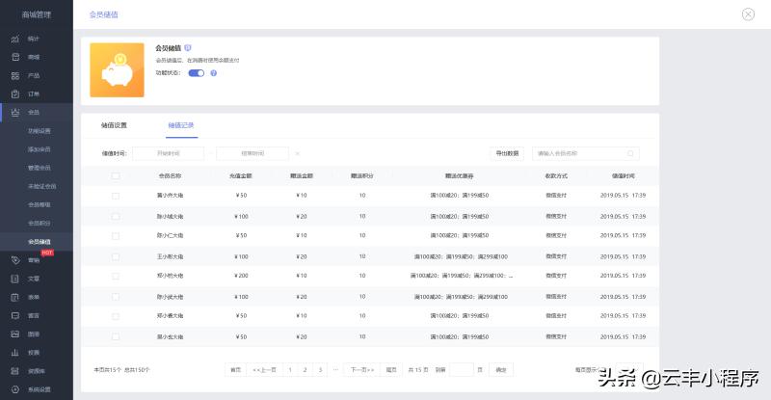Open 图册 gallery image icon
This screenshot has height=400, width=771.
[15, 334]
